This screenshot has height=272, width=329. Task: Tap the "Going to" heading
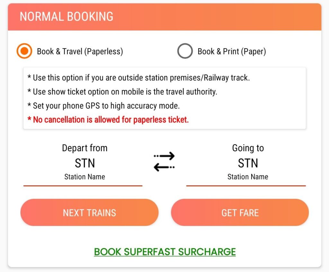tap(248, 148)
